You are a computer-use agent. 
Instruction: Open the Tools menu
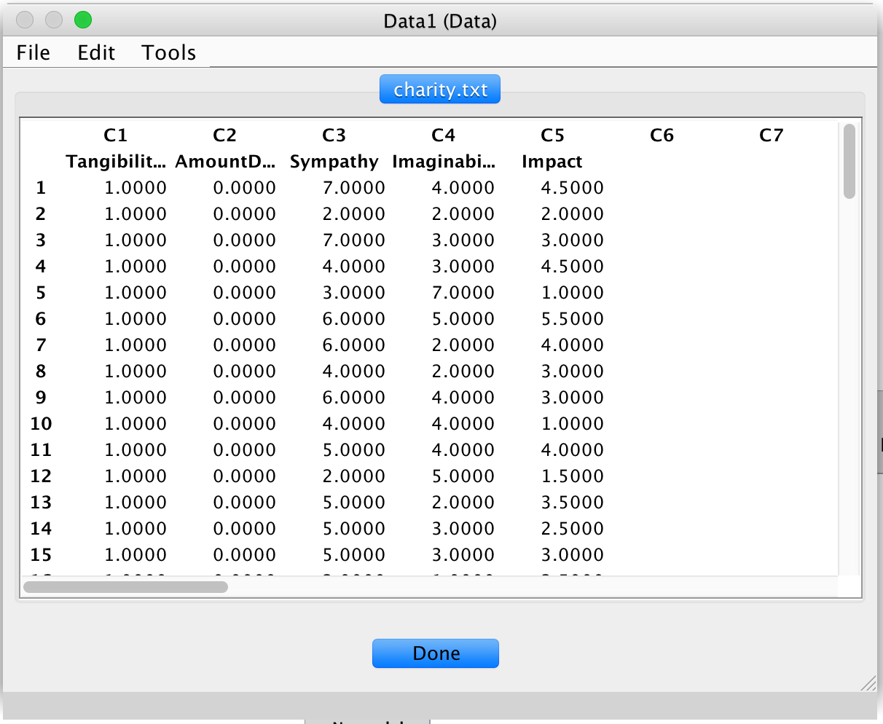[168, 52]
